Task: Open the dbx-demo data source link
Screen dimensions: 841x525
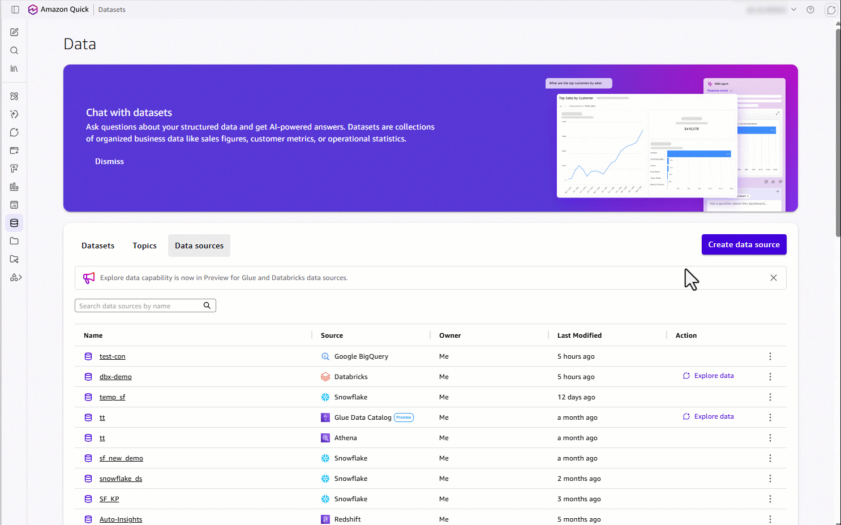Action: [x=115, y=377]
